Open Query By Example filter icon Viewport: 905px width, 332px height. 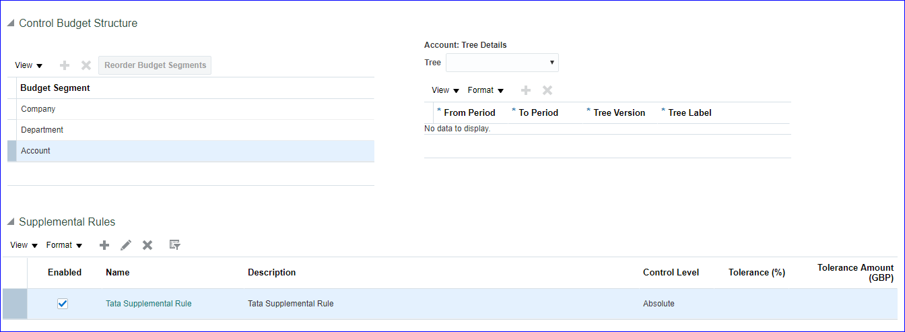175,245
